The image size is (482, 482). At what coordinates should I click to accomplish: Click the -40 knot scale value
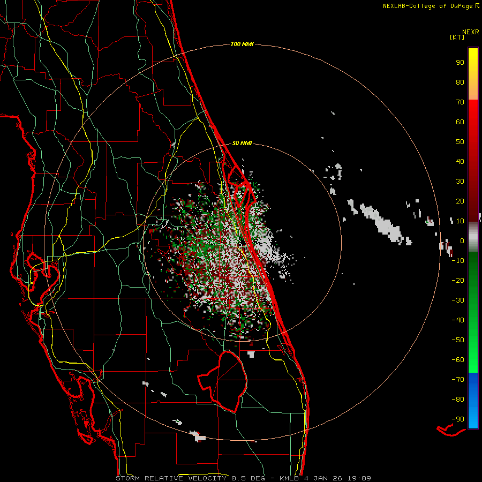(458, 320)
